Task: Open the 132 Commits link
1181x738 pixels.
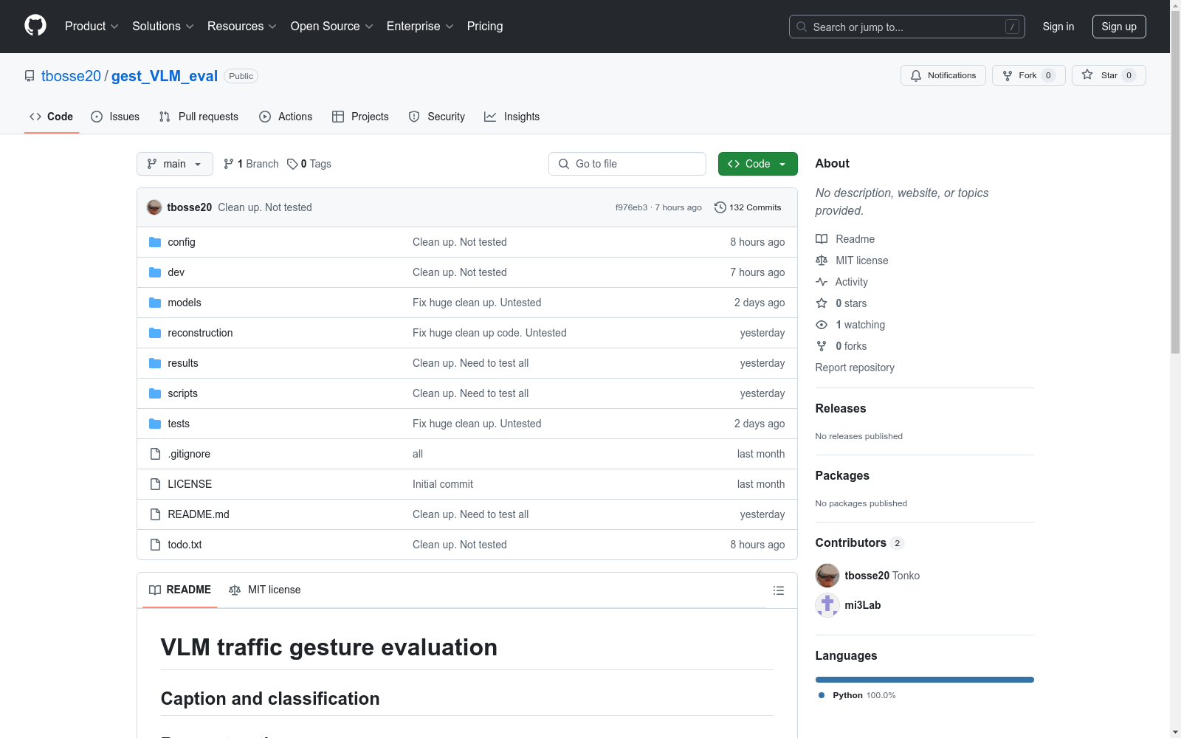Action: (x=748, y=207)
